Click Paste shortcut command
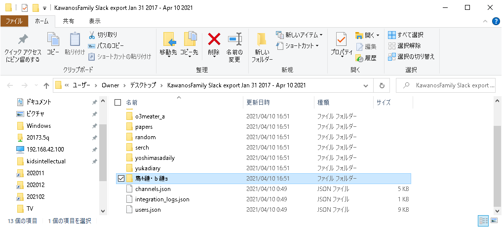The height and width of the screenshot is (227, 502). pyautogui.click(x=120, y=57)
